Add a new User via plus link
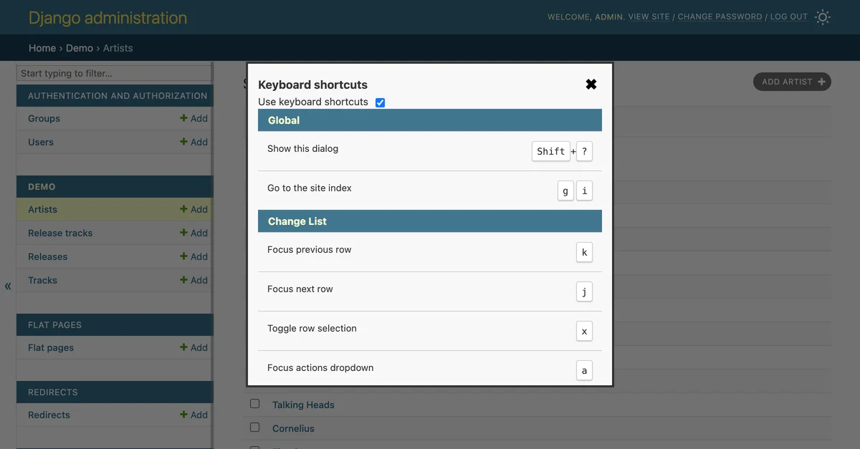Viewport: 860px width, 449px height. pos(194,142)
